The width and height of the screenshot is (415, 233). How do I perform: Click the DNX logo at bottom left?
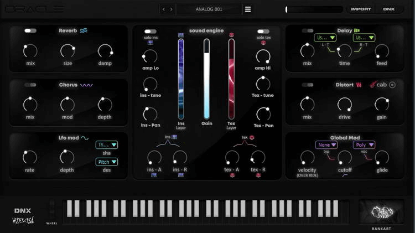click(x=23, y=211)
